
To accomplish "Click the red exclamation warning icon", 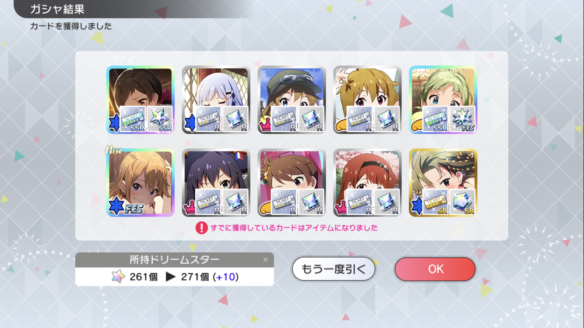I will tap(201, 228).
